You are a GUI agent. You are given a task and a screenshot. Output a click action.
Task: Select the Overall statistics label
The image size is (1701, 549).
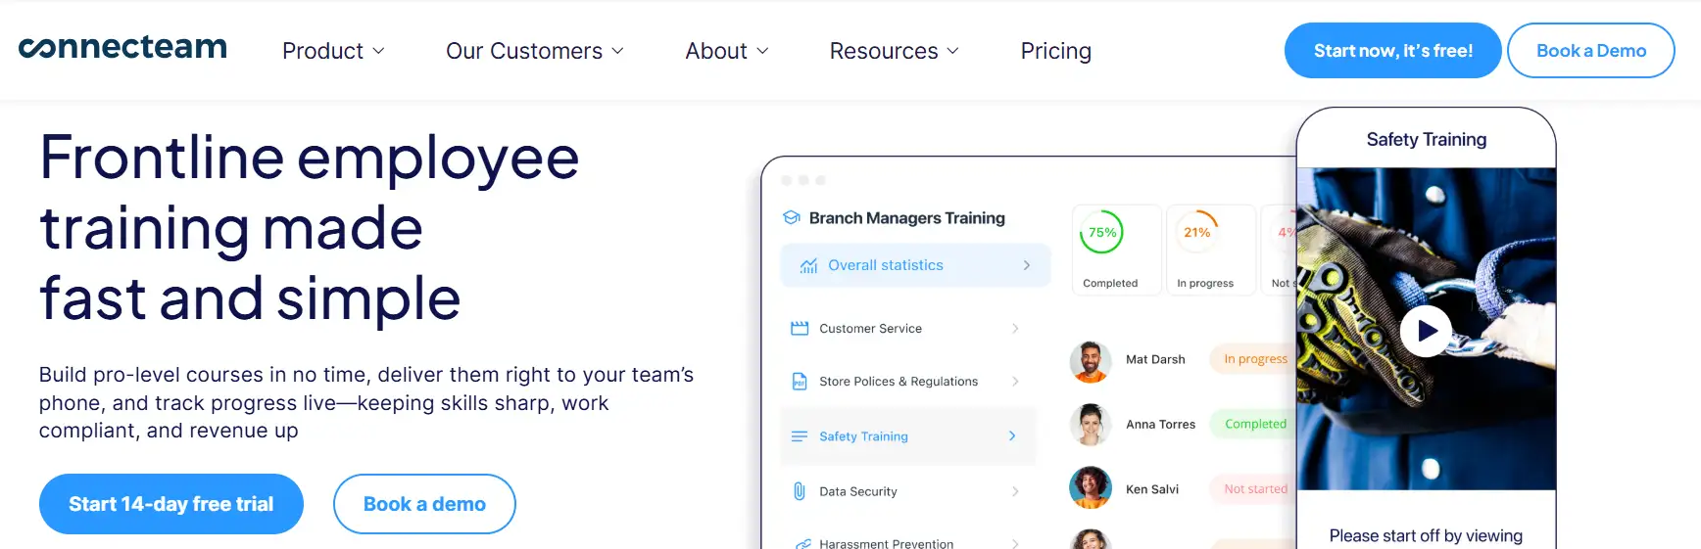886,265
